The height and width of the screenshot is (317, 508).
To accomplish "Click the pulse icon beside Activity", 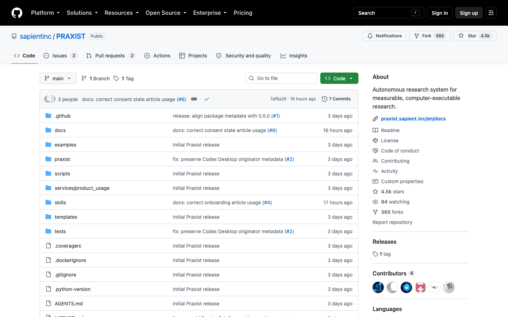I will click(x=375, y=171).
